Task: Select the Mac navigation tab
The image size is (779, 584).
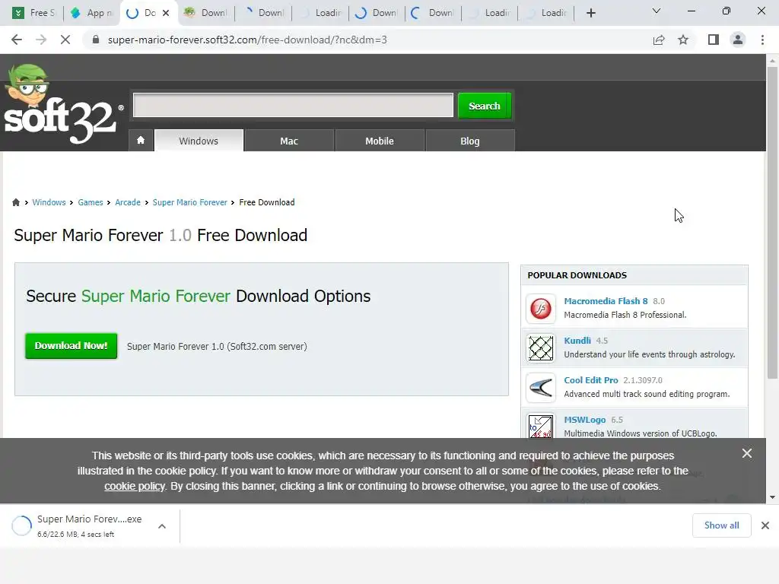Action: point(289,141)
